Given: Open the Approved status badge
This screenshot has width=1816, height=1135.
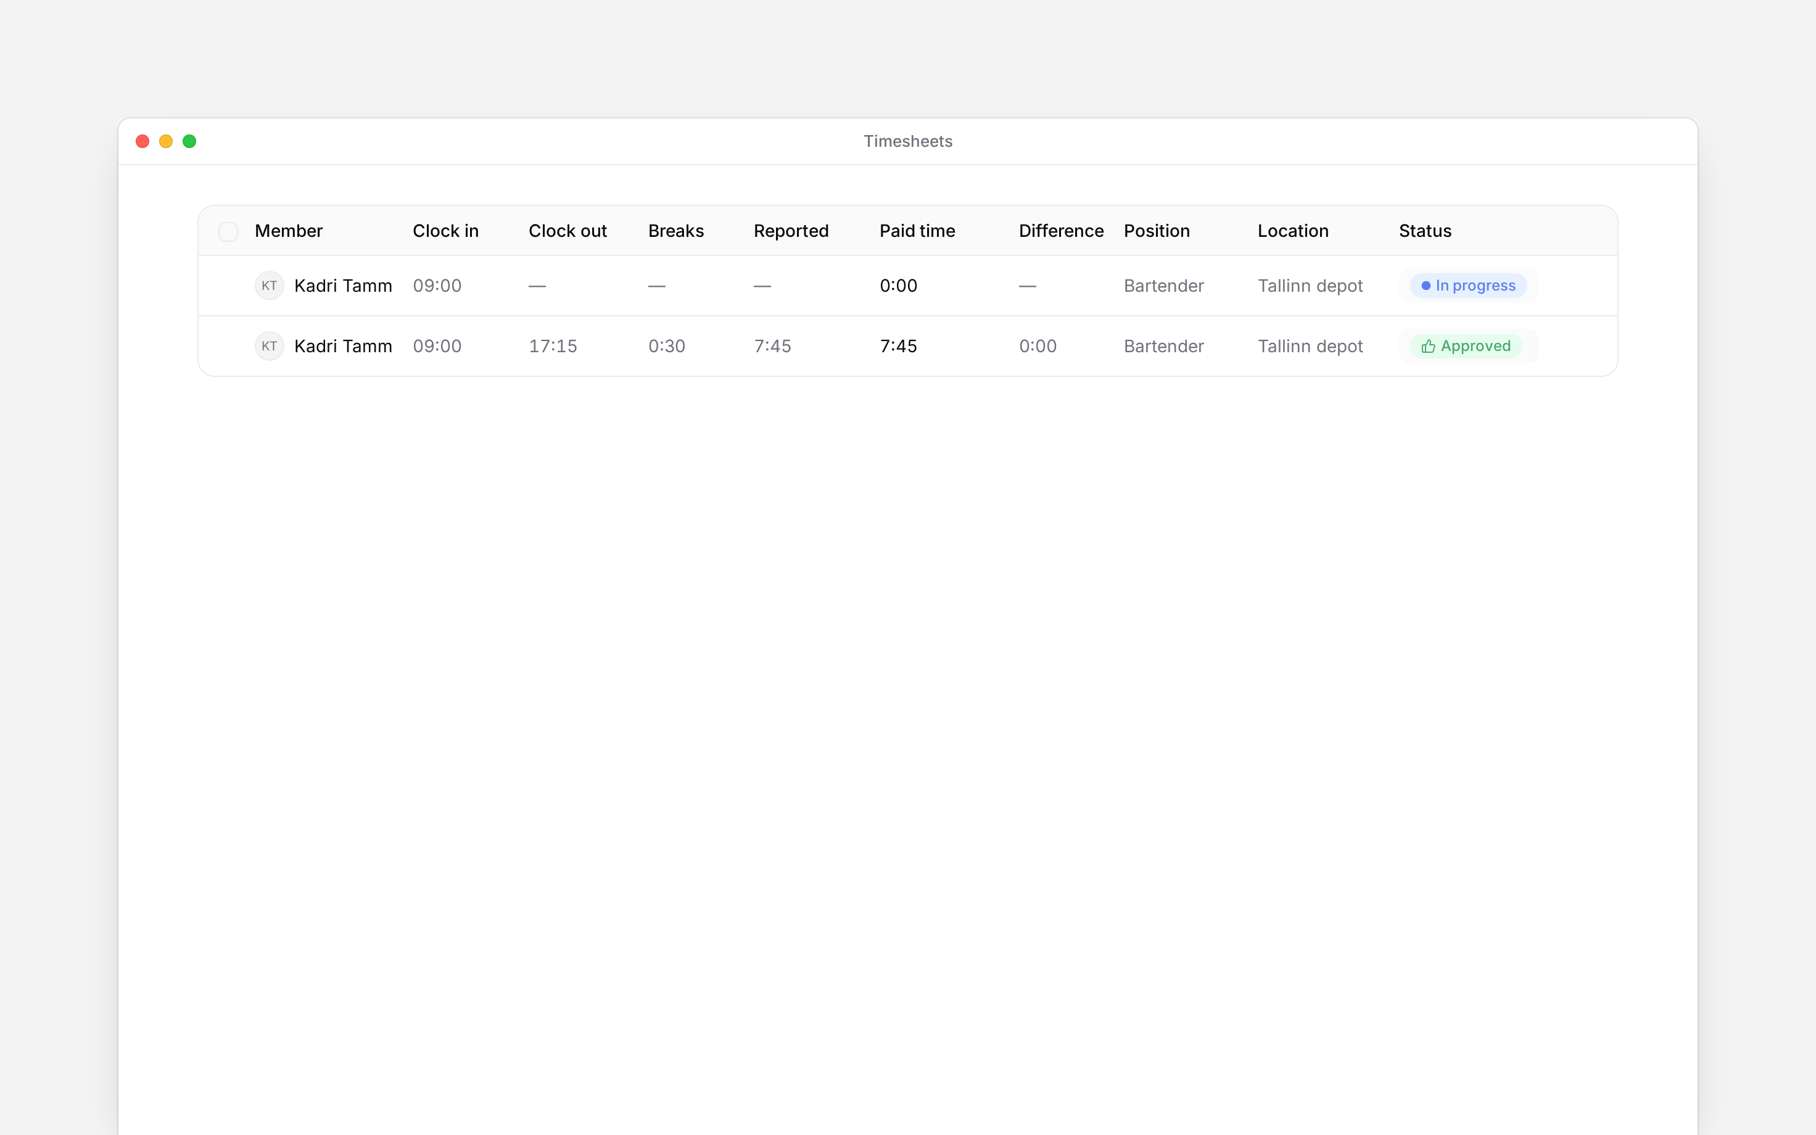Looking at the screenshot, I should (1466, 346).
